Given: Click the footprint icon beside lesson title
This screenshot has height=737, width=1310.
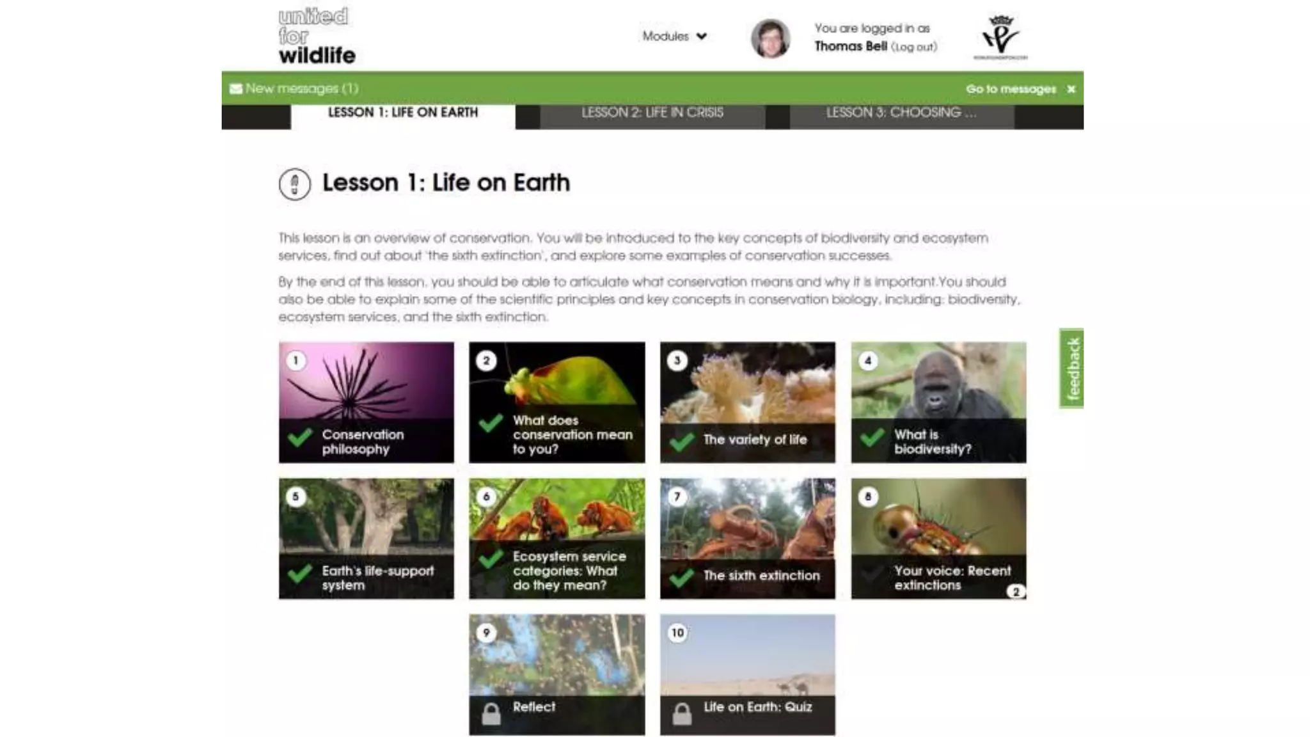Looking at the screenshot, I should [x=295, y=184].
